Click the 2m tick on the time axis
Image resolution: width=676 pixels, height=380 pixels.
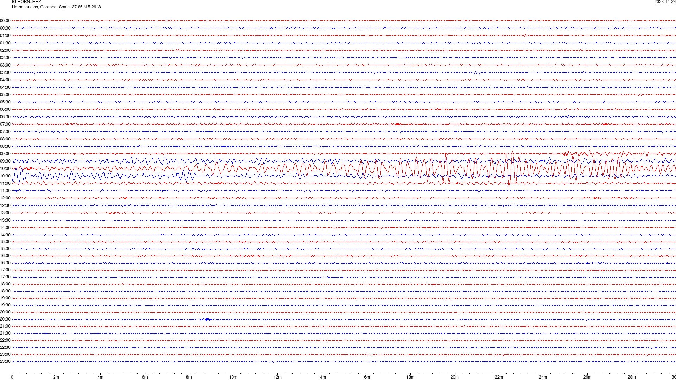pos(56,377)
